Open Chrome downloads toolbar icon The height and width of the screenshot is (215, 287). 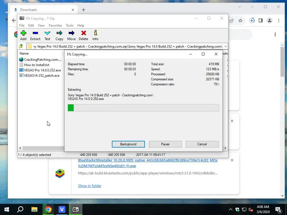pos(252,20)
